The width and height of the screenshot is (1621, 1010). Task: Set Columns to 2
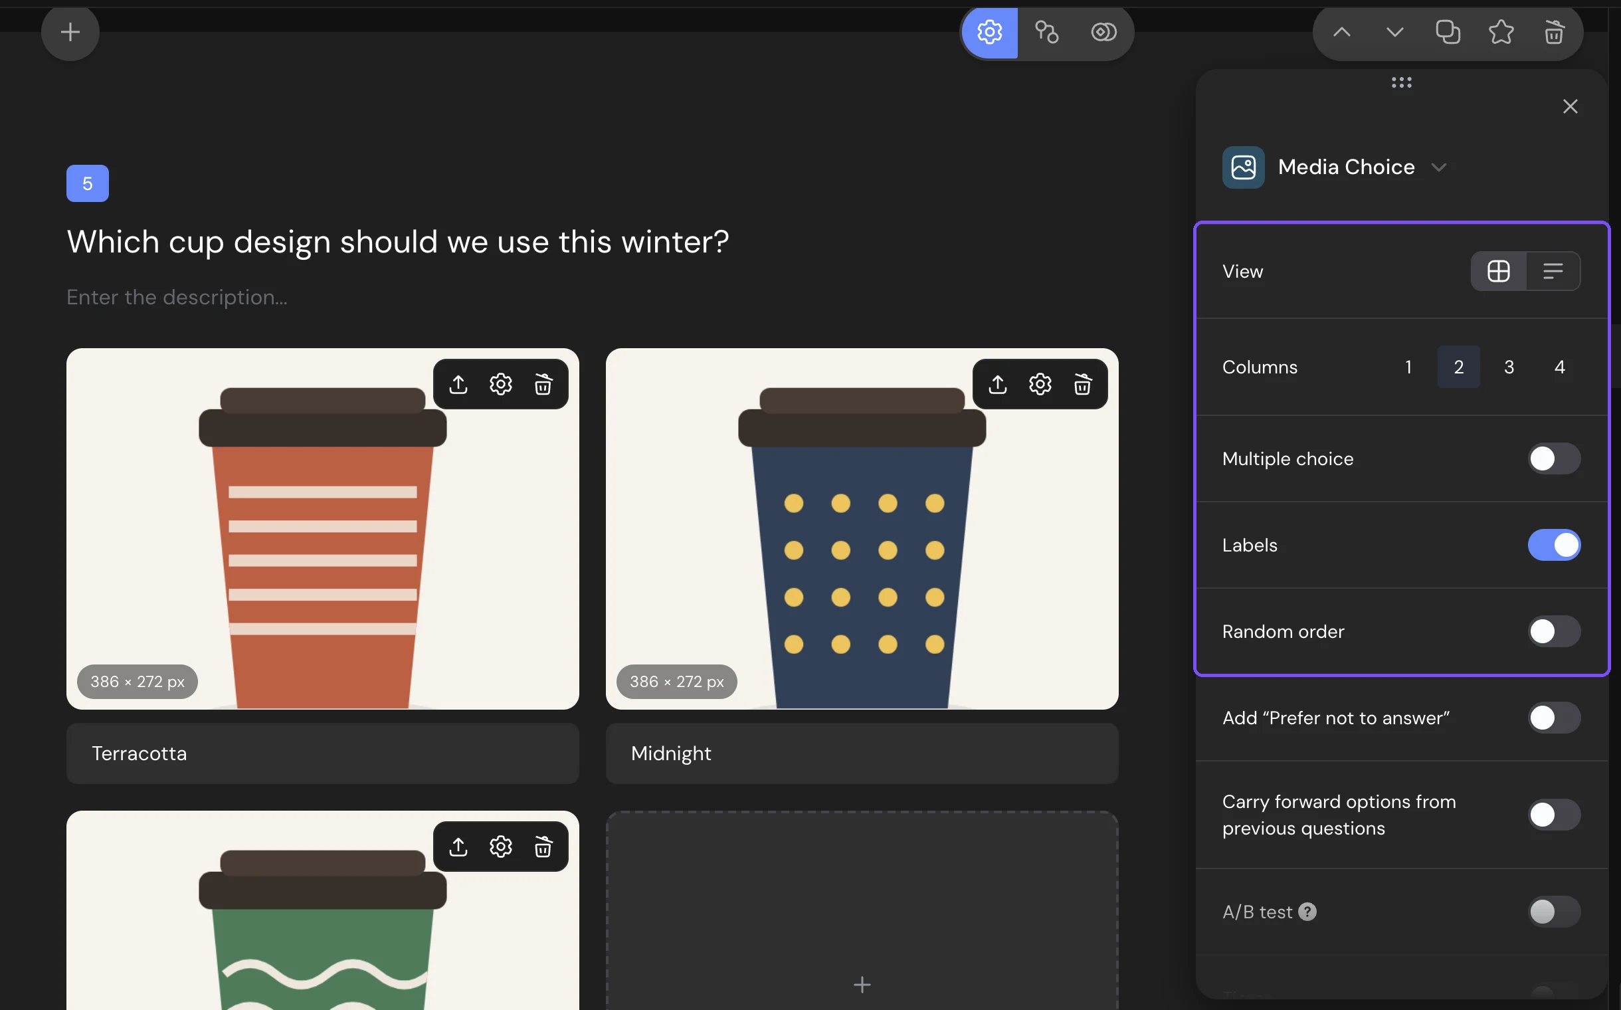[x=1459, y=367]
